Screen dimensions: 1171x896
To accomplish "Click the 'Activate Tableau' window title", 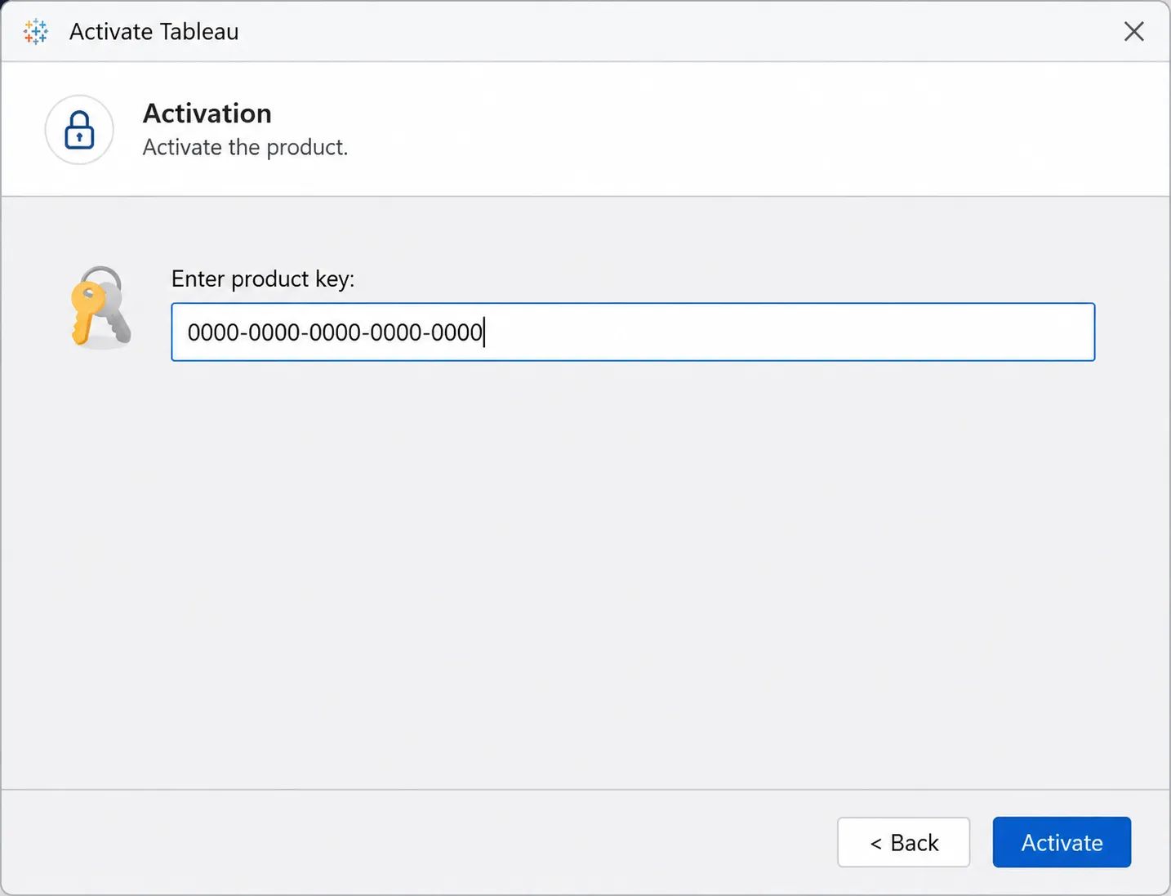I will point(154,32).
